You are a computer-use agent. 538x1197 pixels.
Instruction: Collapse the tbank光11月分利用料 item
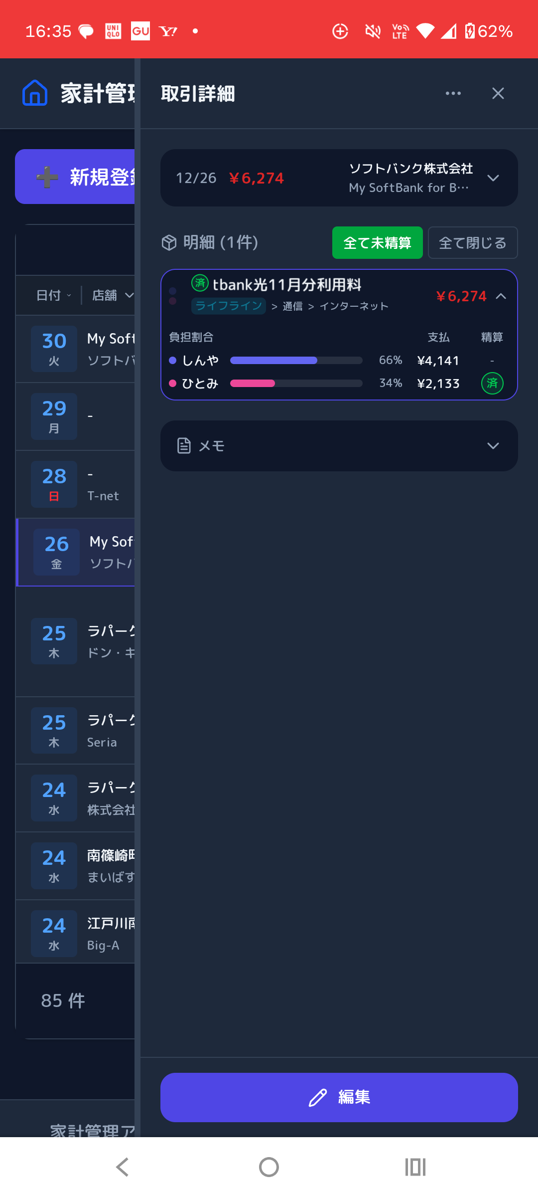click(501, 296)
